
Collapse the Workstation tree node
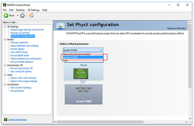5,85
